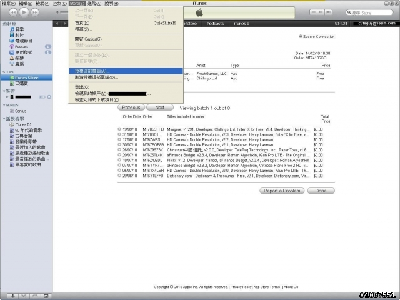Image resolution: width=400 pixels, height=300 pixels.
Task: Toggle shuffle in bottom bar
Action: coord(24,296)
